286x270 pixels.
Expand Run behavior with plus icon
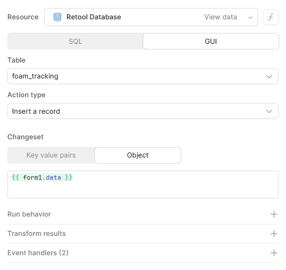tap(274, 214)
